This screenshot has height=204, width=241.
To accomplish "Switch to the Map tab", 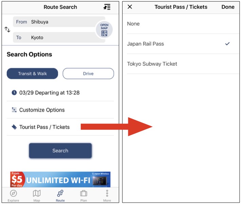I will [x=37, y=195].
